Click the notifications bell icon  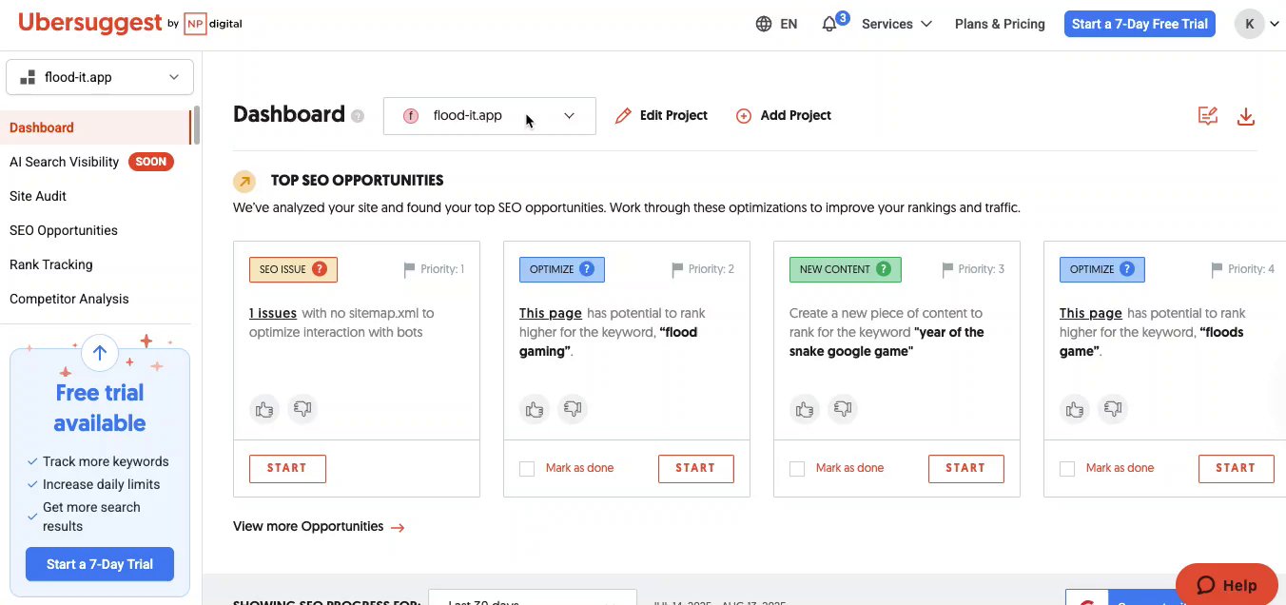point(829,25)
